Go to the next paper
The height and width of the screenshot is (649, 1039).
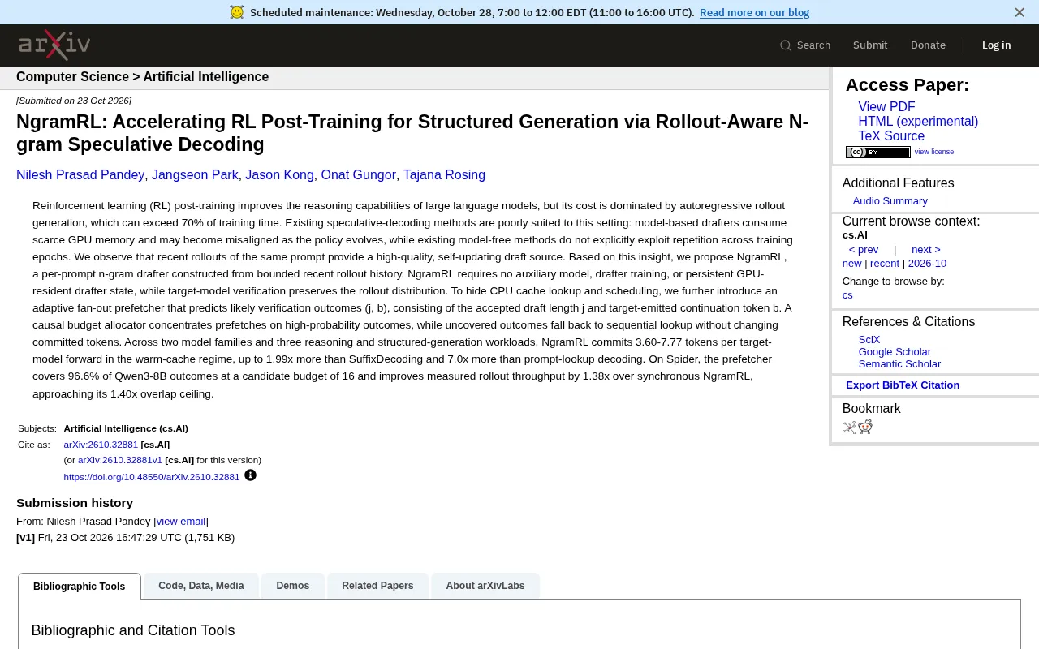point(926,250)
